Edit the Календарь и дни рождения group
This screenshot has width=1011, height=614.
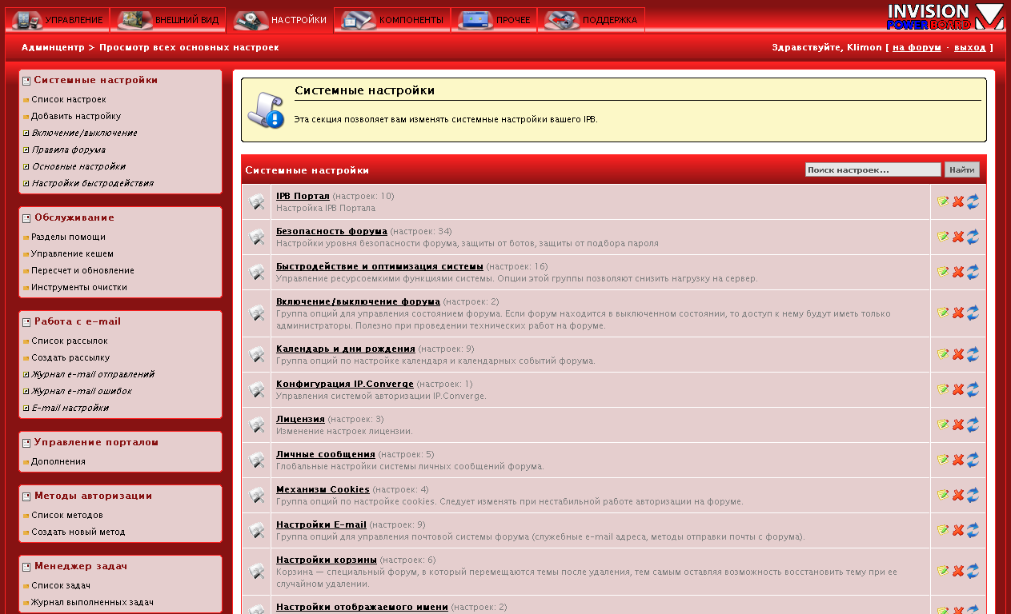pyautogui.click(x=943, y=354)
